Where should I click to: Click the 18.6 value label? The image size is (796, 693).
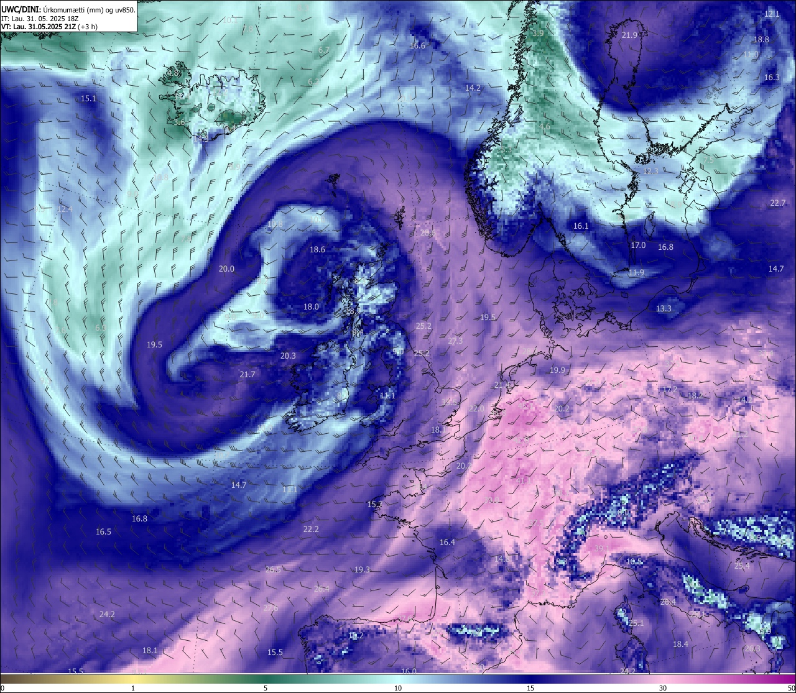(317, 250)
